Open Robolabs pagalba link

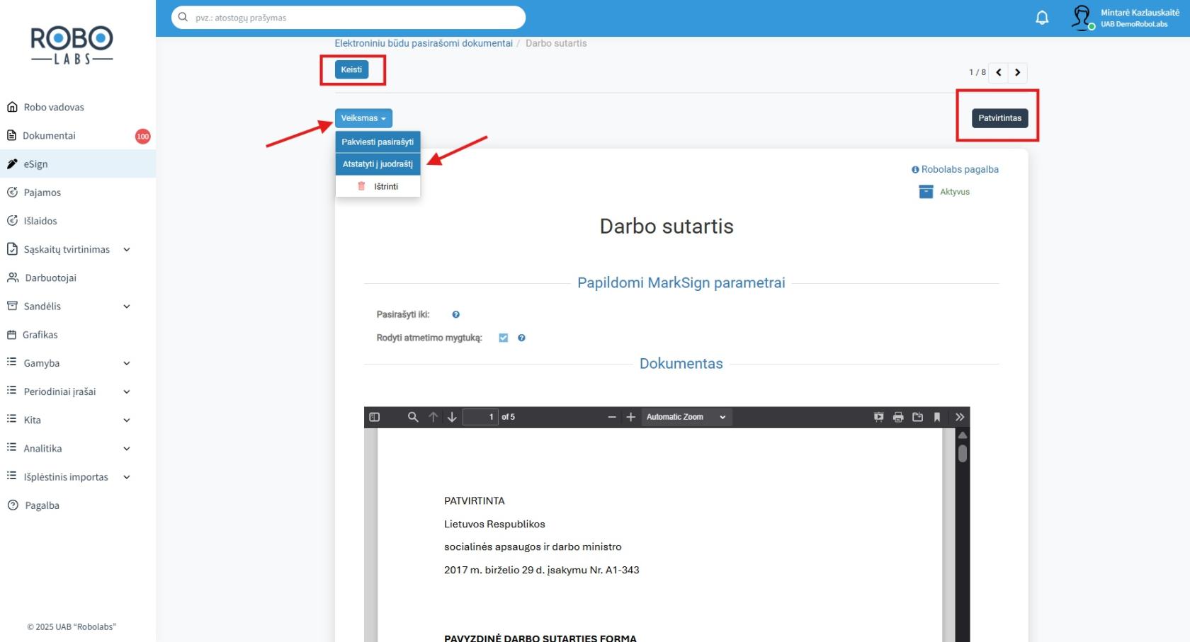point(955,169)
